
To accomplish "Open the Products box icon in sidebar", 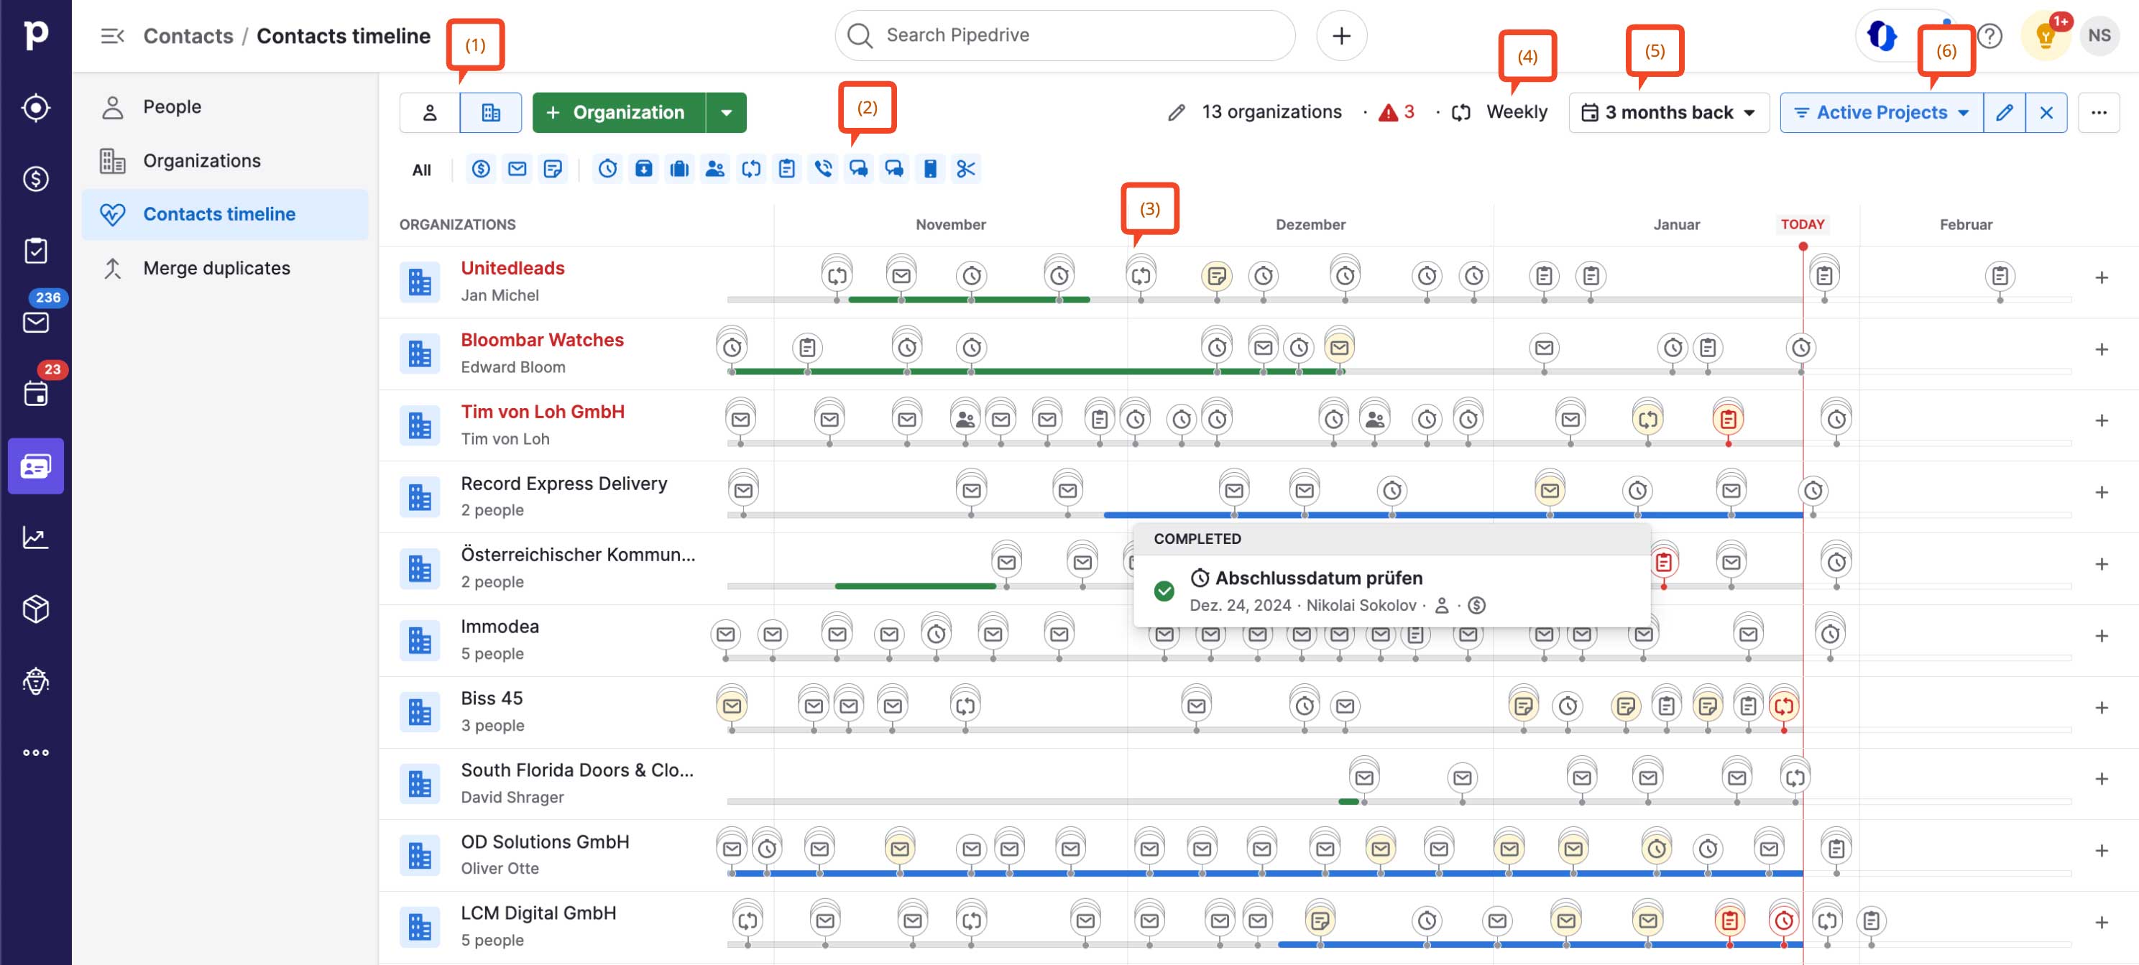I will (x=36, y=609).
